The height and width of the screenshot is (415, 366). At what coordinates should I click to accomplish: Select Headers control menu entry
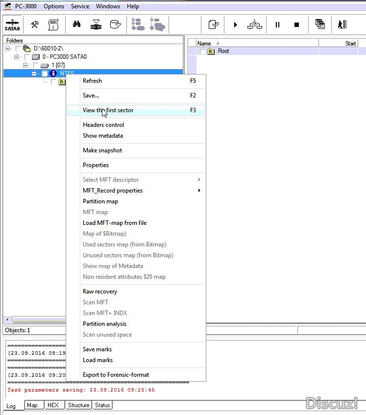tap(136, 125)
